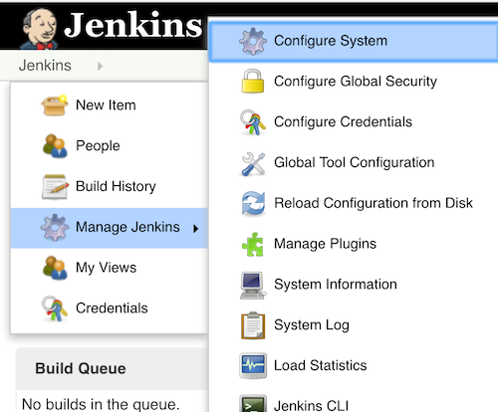498x412 pixels.
Task: Open the My Views entry
Action: click(x=106, y=268)
